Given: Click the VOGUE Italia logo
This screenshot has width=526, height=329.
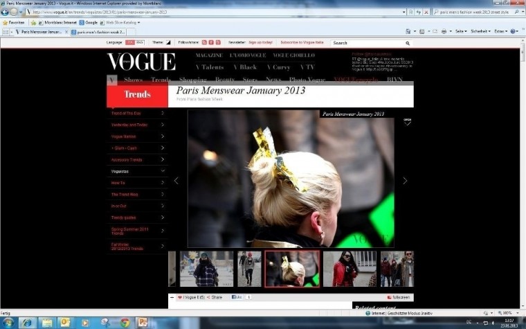Looking at the screenshot, I should [x=141, y=62].
